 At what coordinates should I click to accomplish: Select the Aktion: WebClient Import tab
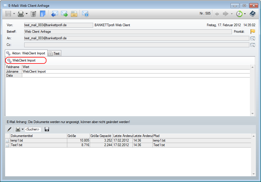point(26,53)
